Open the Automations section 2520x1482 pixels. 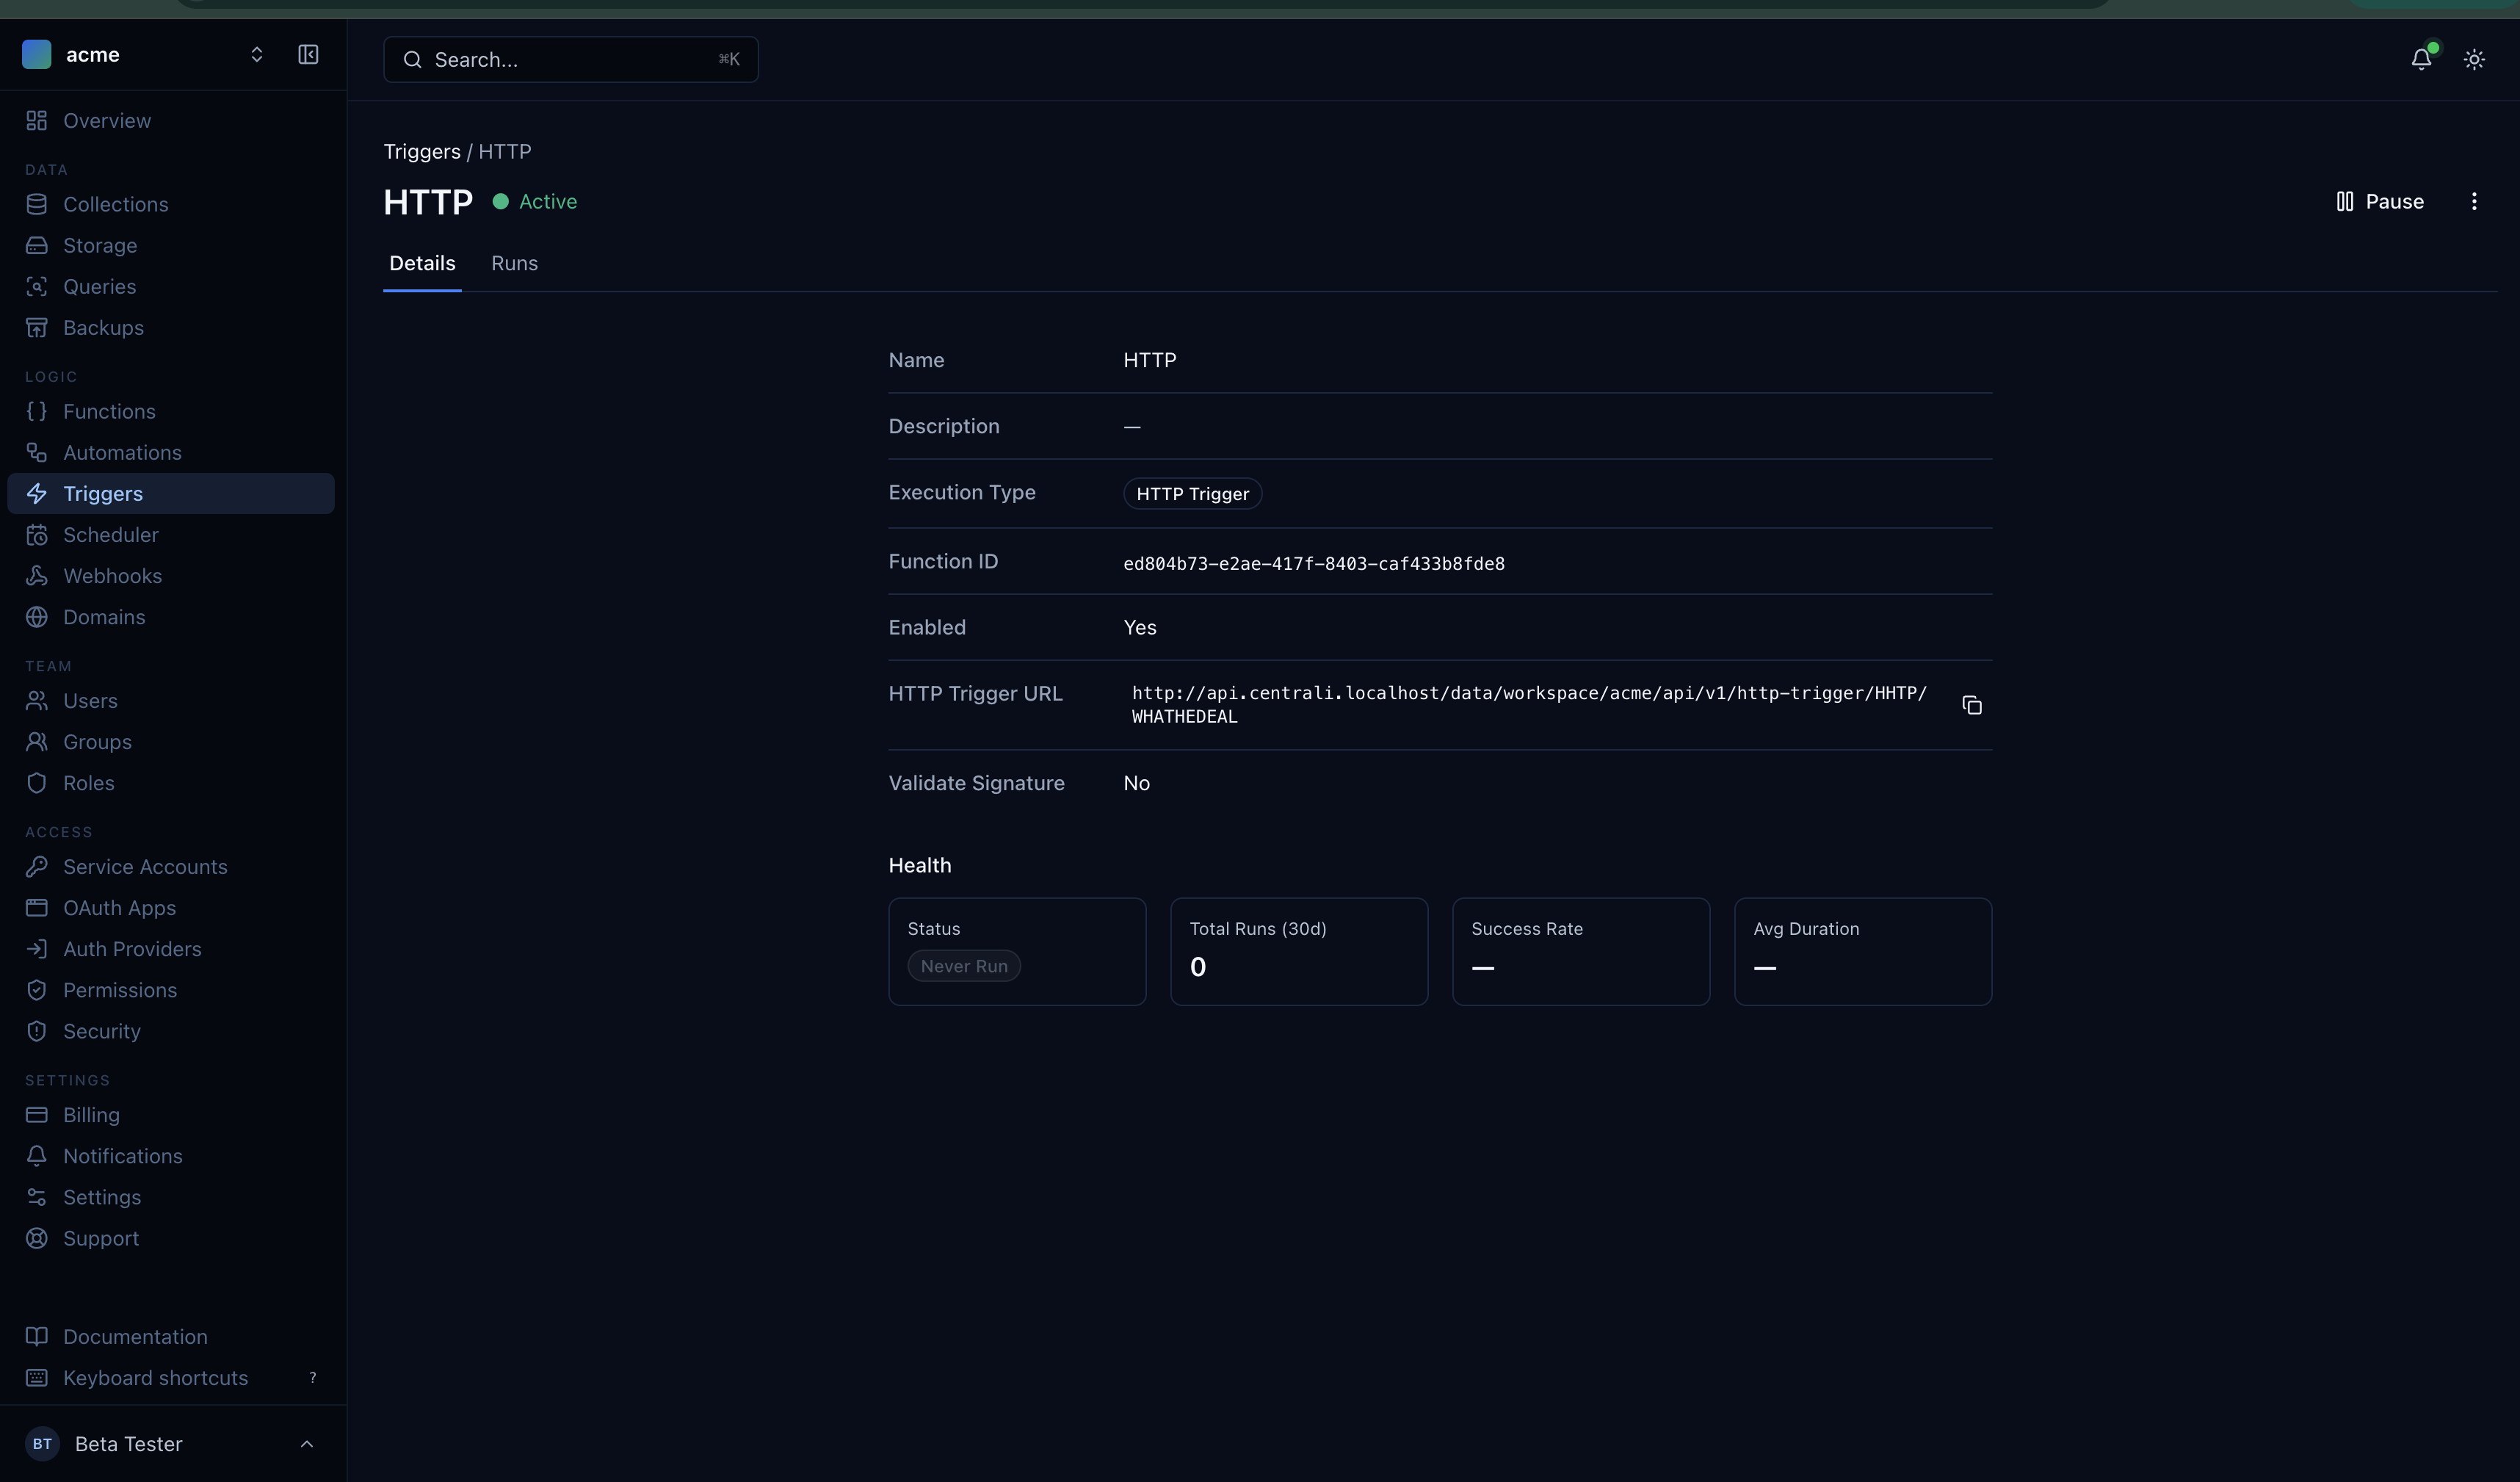pos(123,452)
